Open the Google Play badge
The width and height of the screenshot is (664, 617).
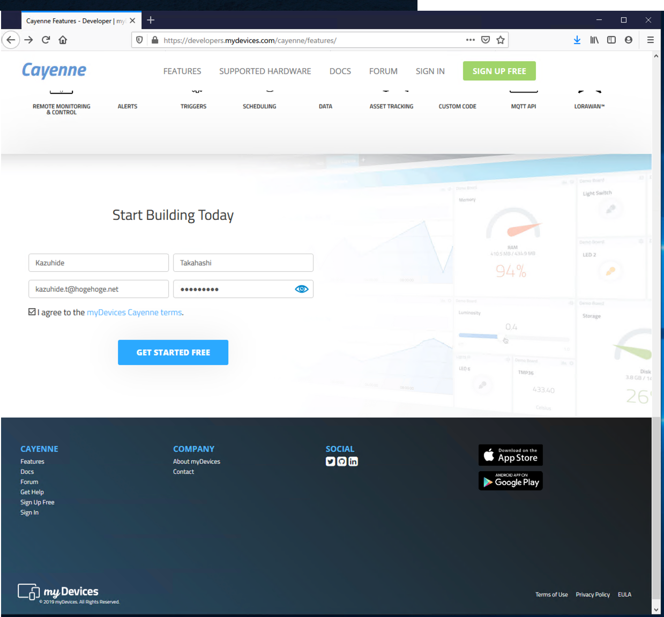click(x=511, y=481)
